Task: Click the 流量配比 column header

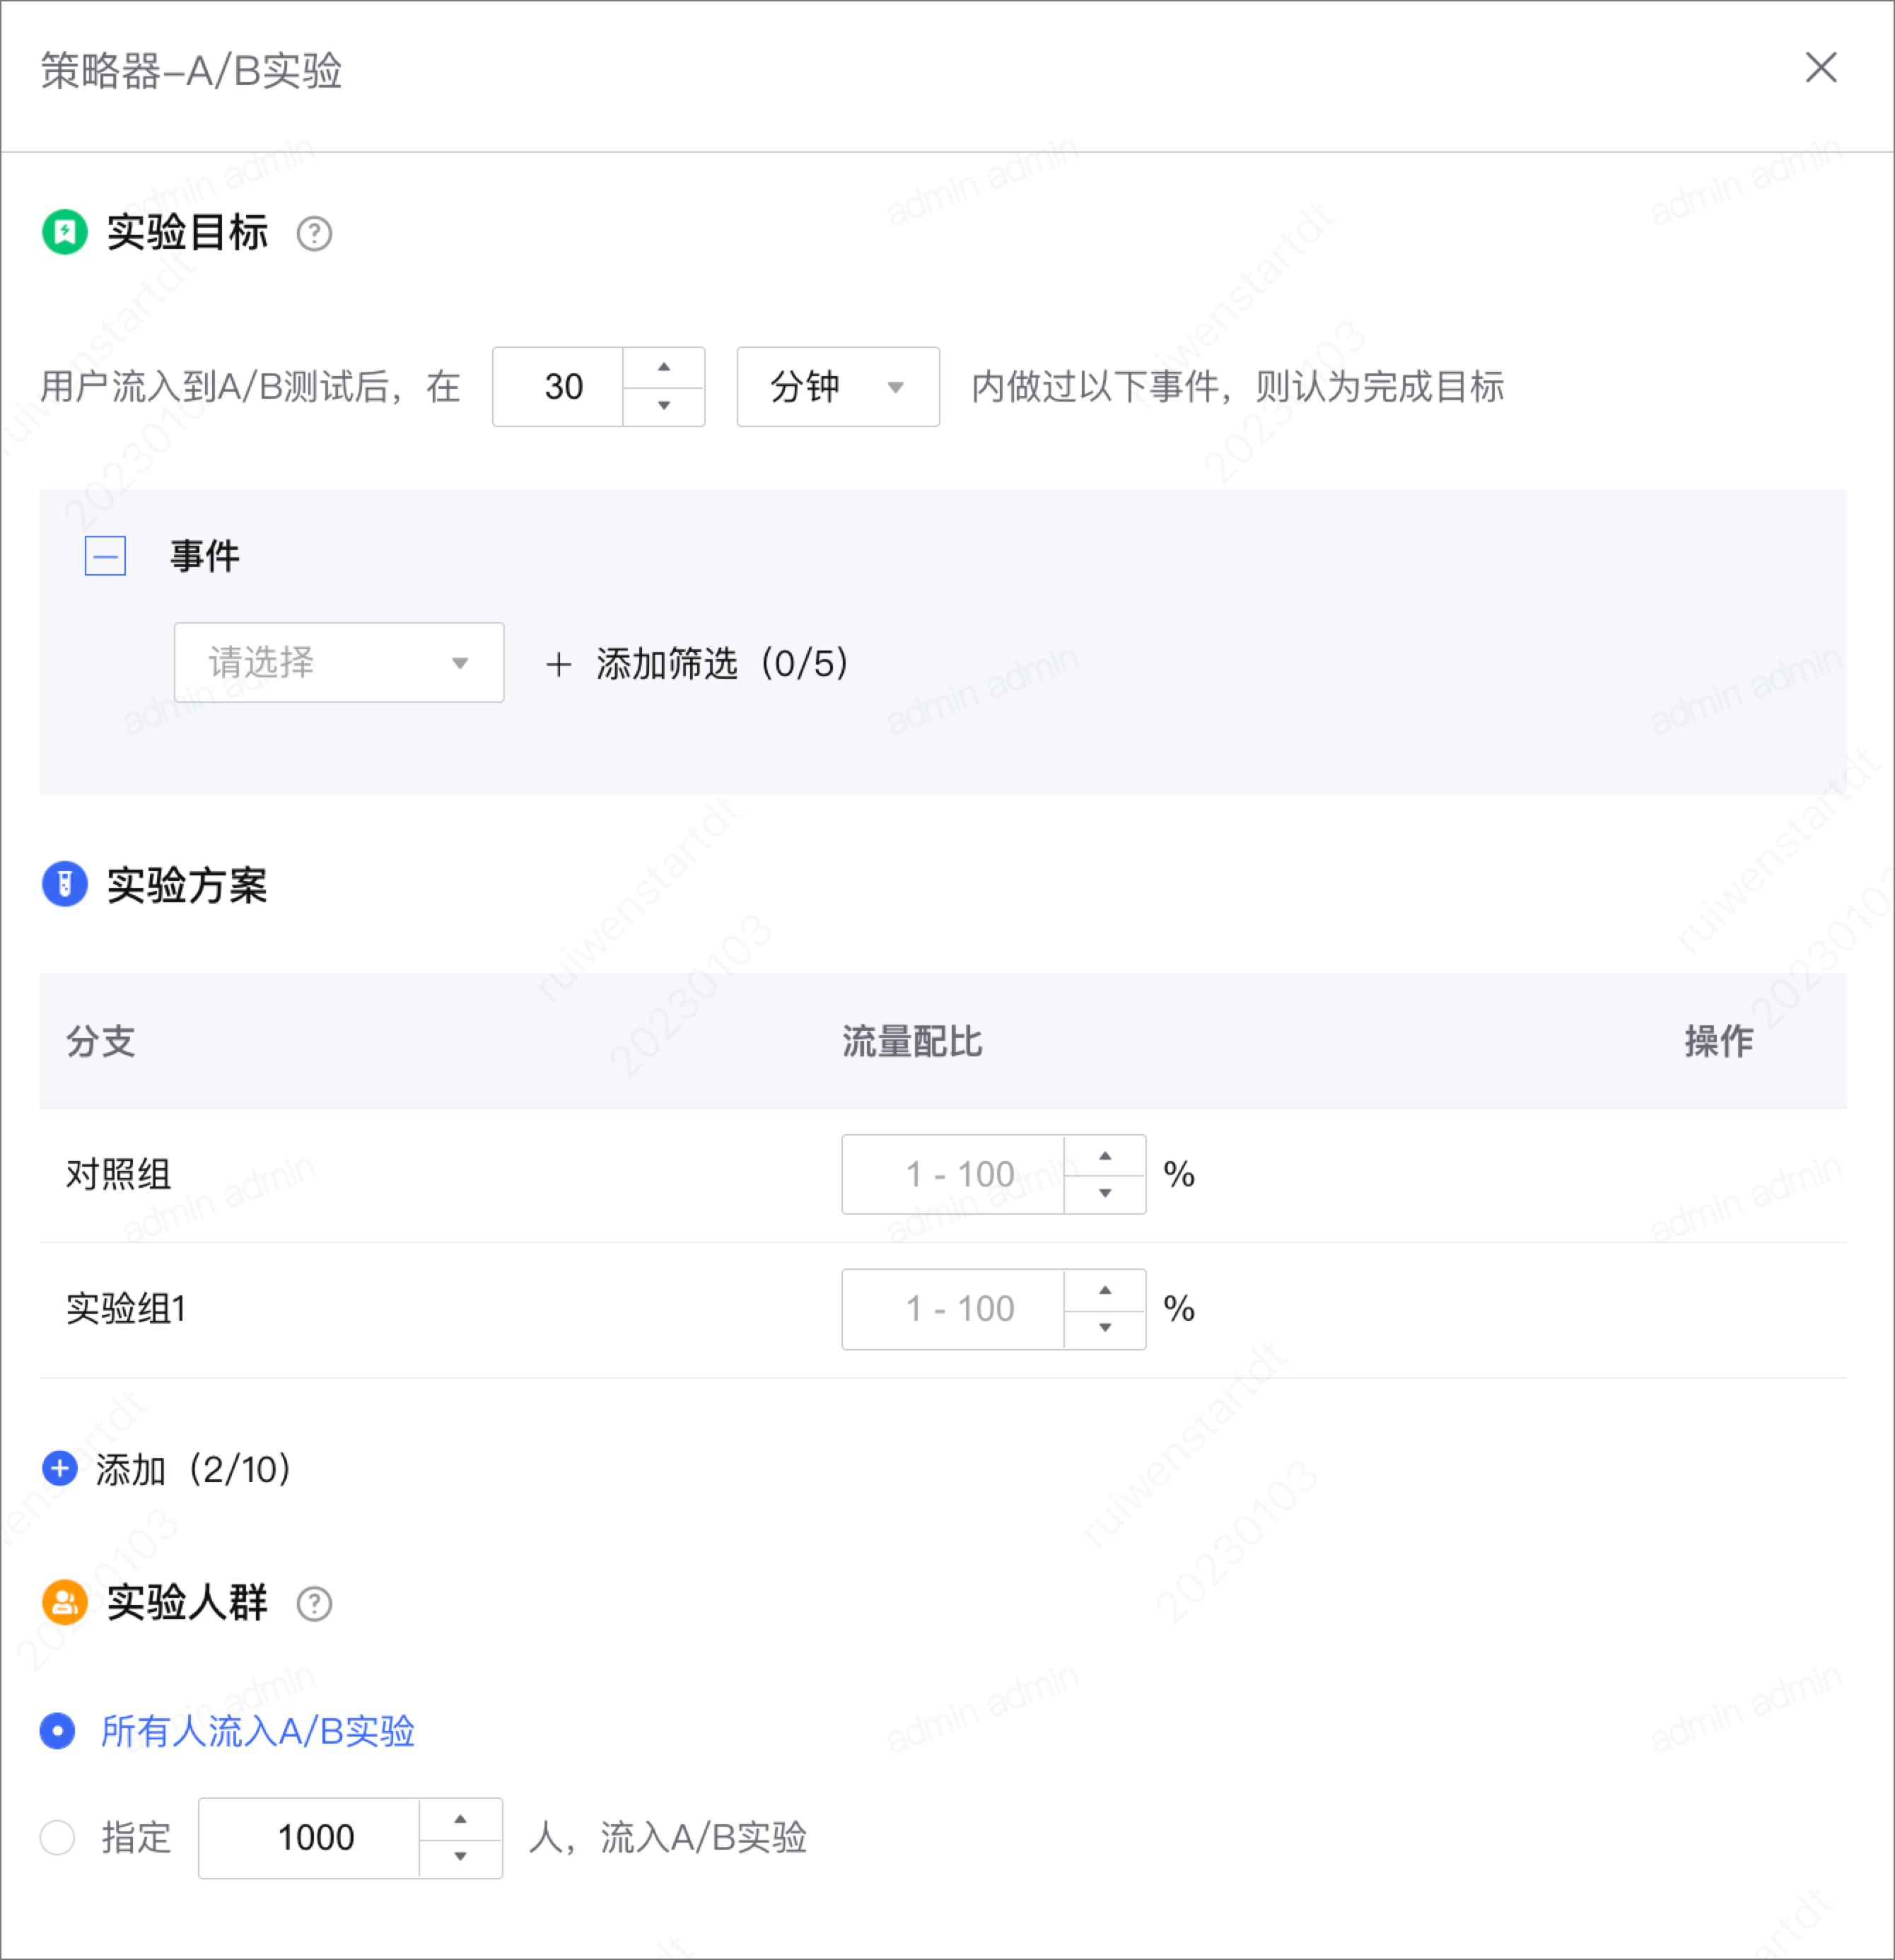Action: click(x=912, y=1041)
